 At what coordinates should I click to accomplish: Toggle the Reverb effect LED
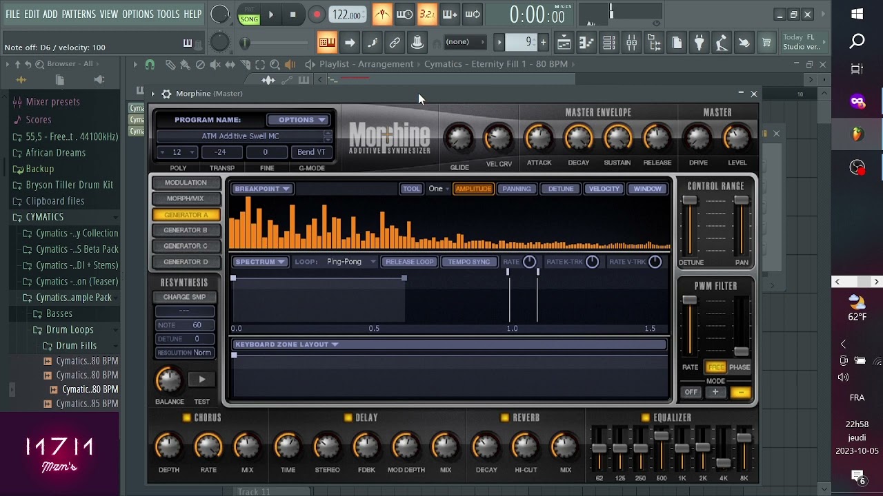pos(505,417)
